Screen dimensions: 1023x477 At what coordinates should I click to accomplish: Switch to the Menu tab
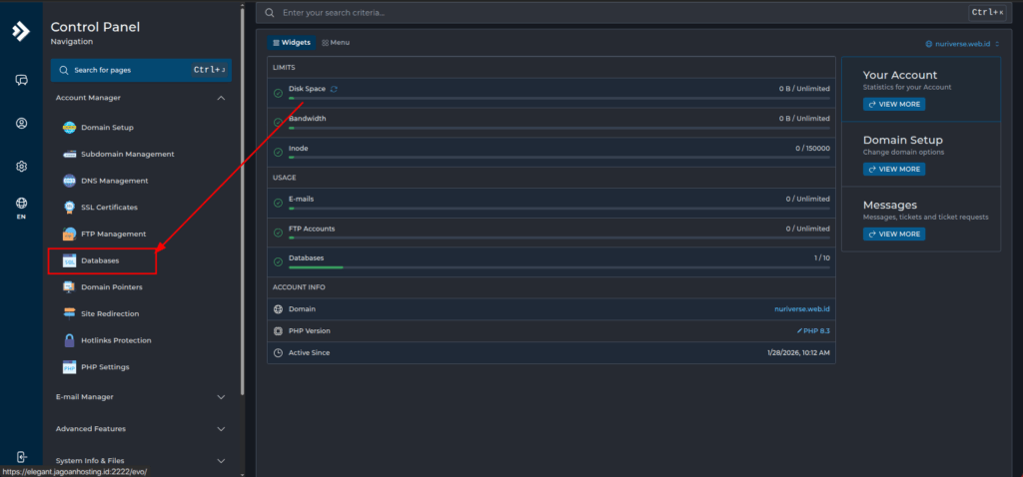click(336, 43)
